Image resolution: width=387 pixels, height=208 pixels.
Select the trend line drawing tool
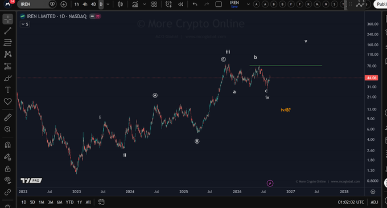click(7, 31)
